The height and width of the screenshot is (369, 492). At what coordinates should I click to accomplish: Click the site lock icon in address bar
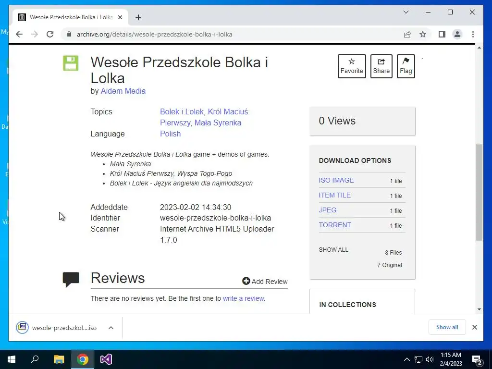click(x=69, y=34)
